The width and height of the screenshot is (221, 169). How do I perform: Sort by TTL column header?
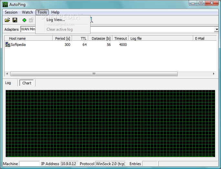point(80,38)
